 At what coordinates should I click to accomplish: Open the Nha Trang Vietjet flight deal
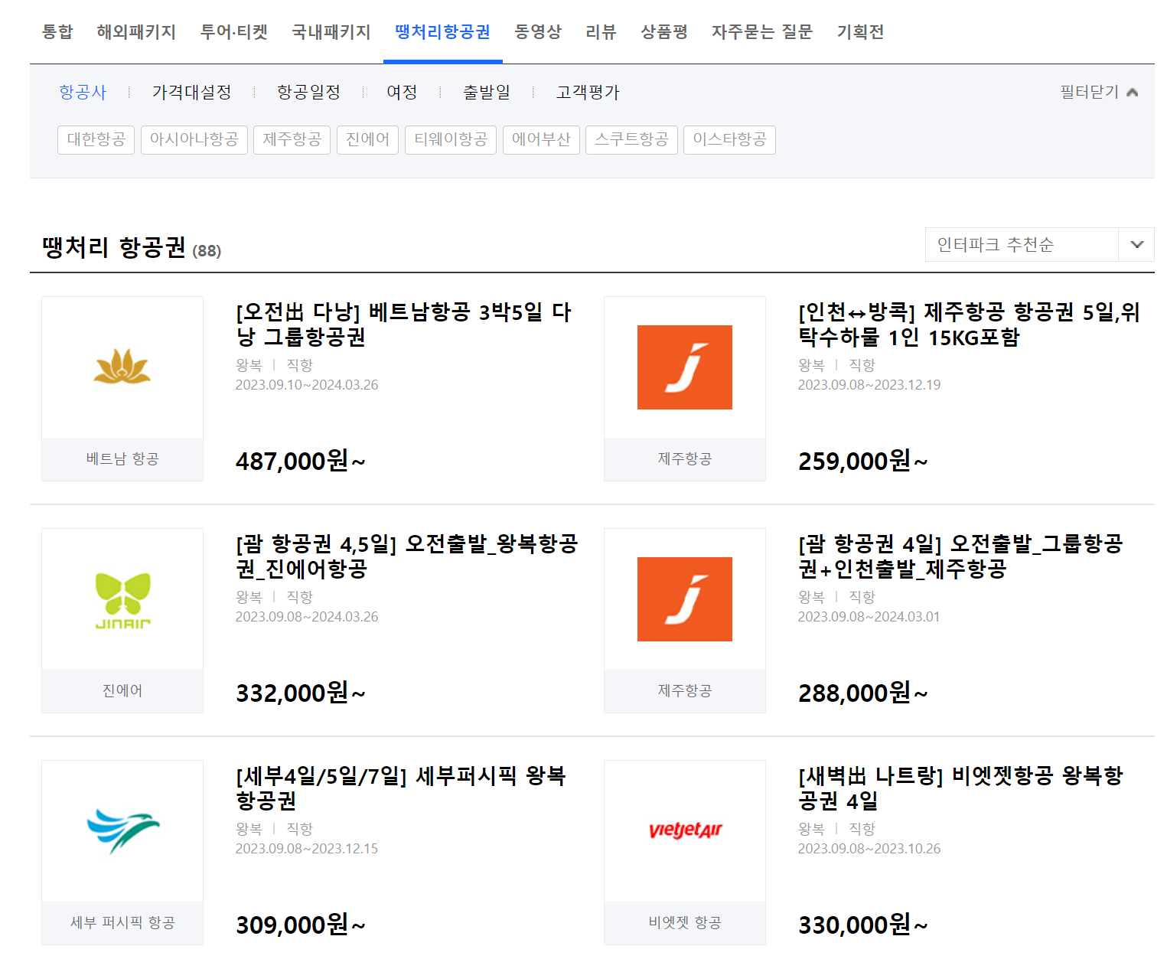(x=959, y=788)
